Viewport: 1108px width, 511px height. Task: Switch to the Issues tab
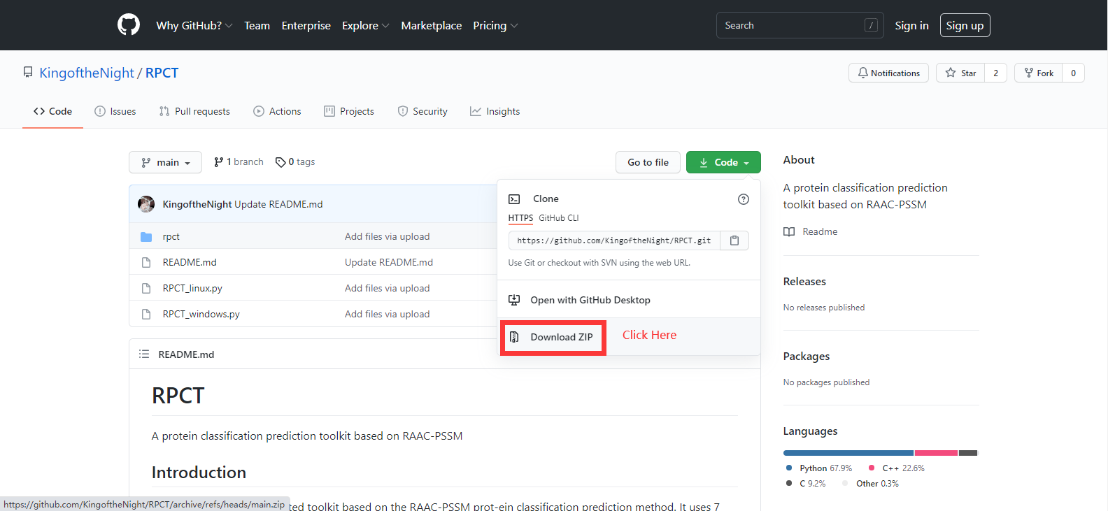coord(115,111)
